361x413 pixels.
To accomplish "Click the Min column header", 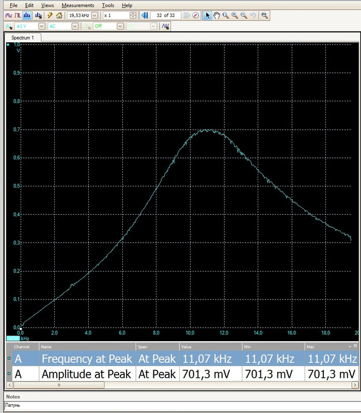I will (273, 346).
